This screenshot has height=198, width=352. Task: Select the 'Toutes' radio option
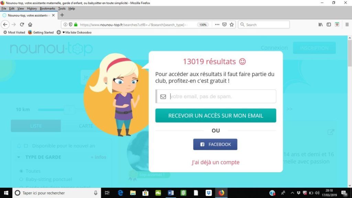tap(21, 171)
